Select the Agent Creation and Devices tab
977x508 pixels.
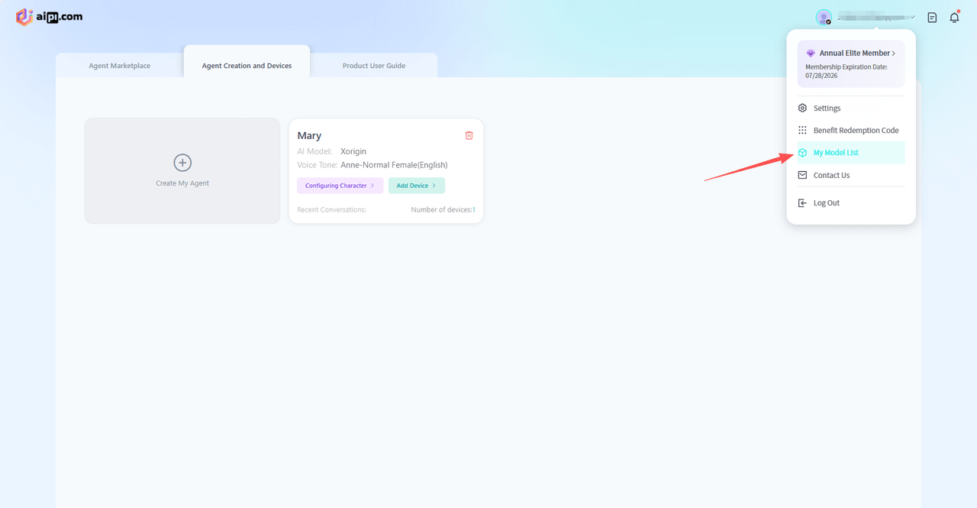247,66
